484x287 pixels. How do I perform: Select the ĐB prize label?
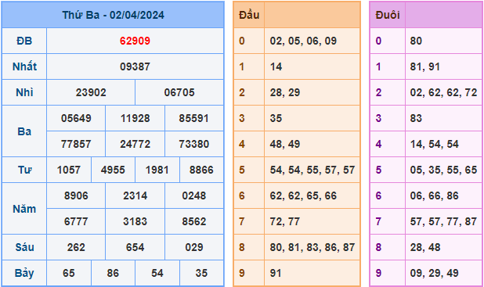pos(24,41)
